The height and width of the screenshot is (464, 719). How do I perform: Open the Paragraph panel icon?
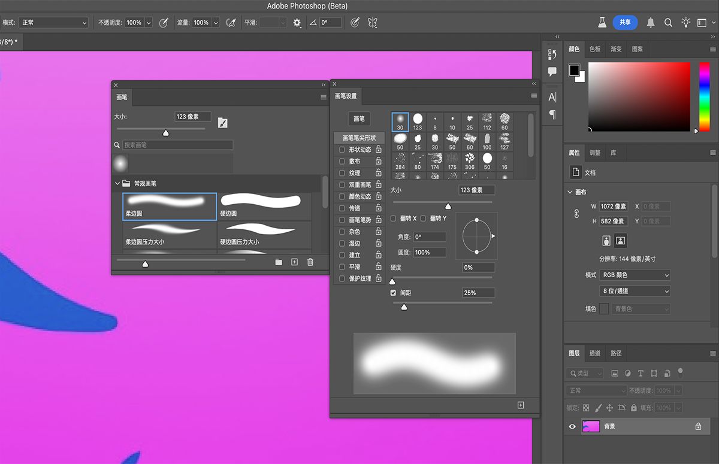pos(552,114)
